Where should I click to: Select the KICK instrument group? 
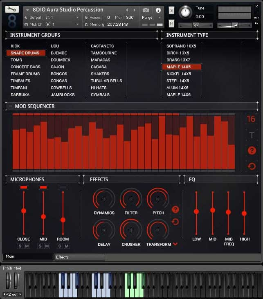click(15, 46)
